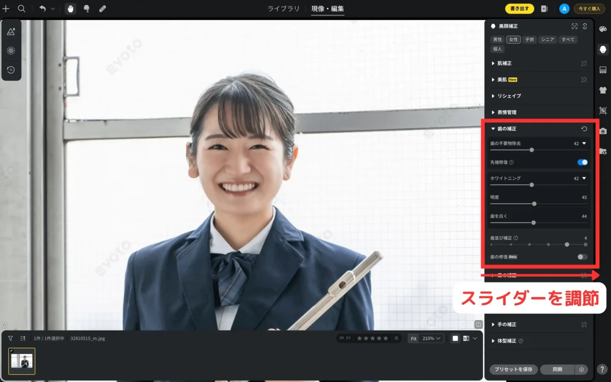Image resolution: width=611 pixels, height=382 pixels.
Task: Open the folder watch eye icon
Action: (603, 151)
